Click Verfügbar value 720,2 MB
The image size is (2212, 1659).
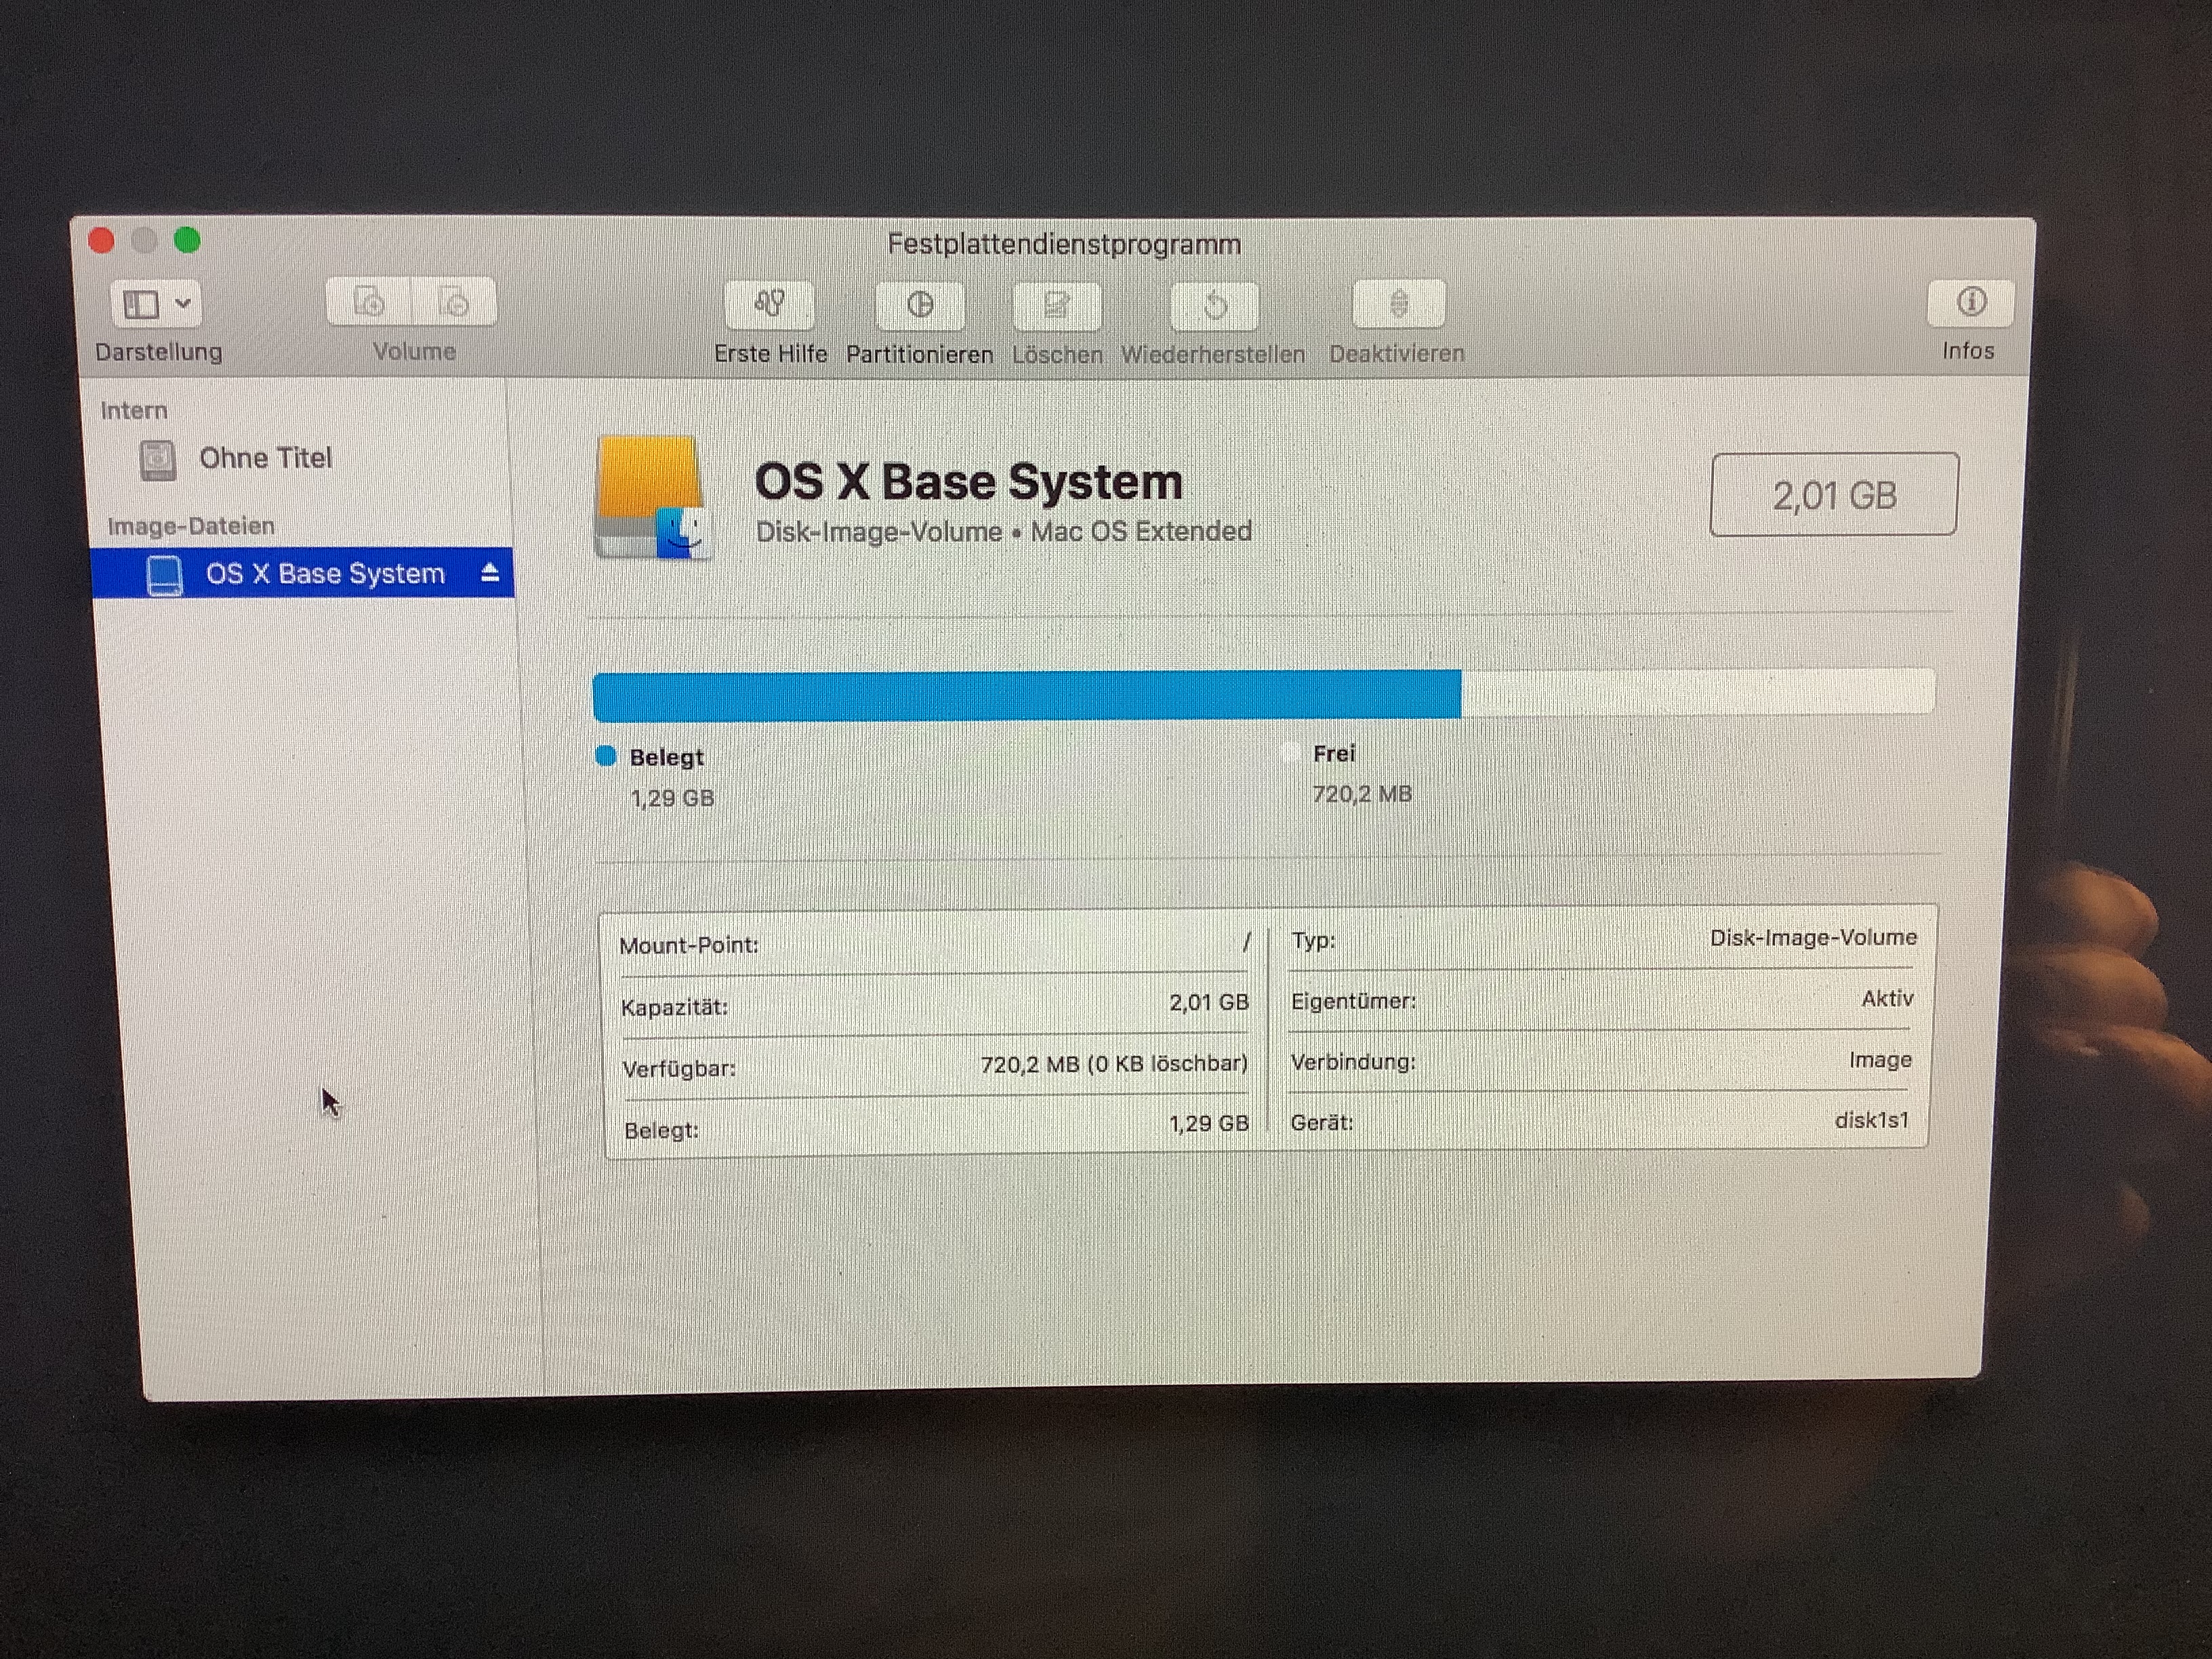coord(1114,1064)
